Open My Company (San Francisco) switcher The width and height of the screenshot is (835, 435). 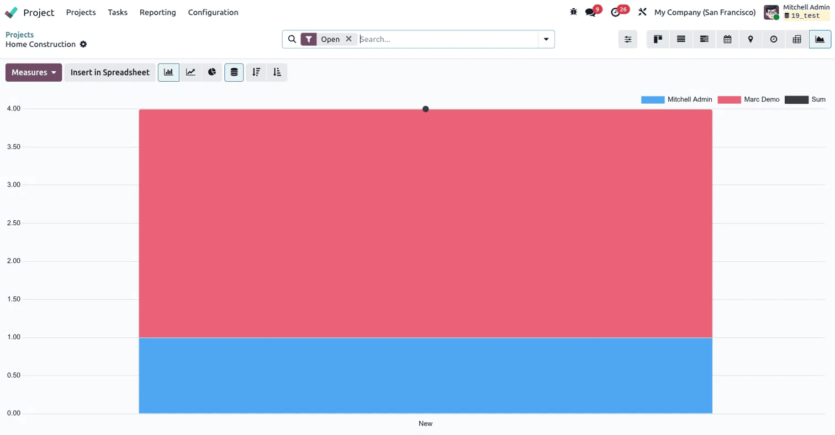pyautogui.click(x=705, y=12)
